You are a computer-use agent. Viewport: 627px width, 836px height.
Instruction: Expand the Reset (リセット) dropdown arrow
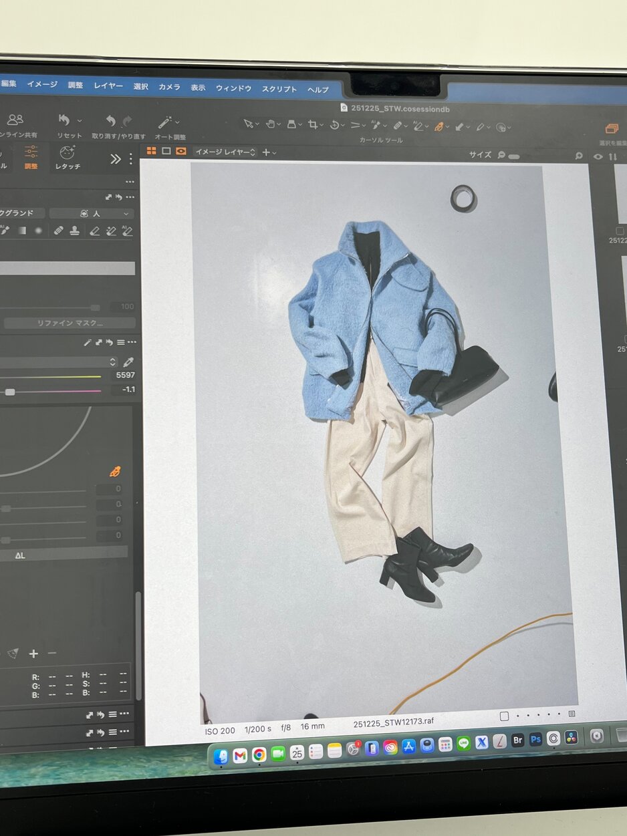pyautogui.click(x=80, y=120)
